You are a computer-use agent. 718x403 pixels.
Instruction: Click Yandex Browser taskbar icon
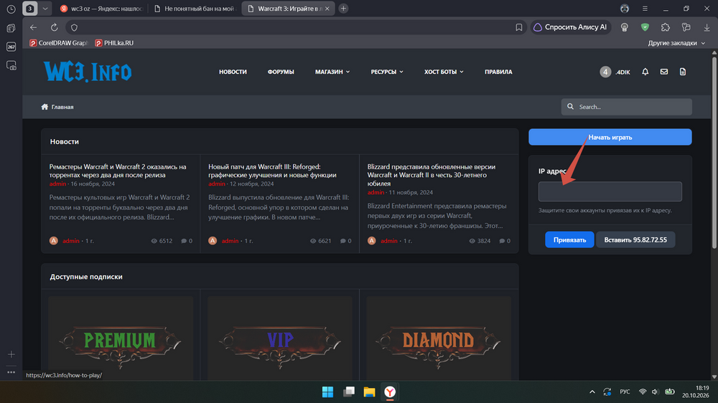click(390, 392)
